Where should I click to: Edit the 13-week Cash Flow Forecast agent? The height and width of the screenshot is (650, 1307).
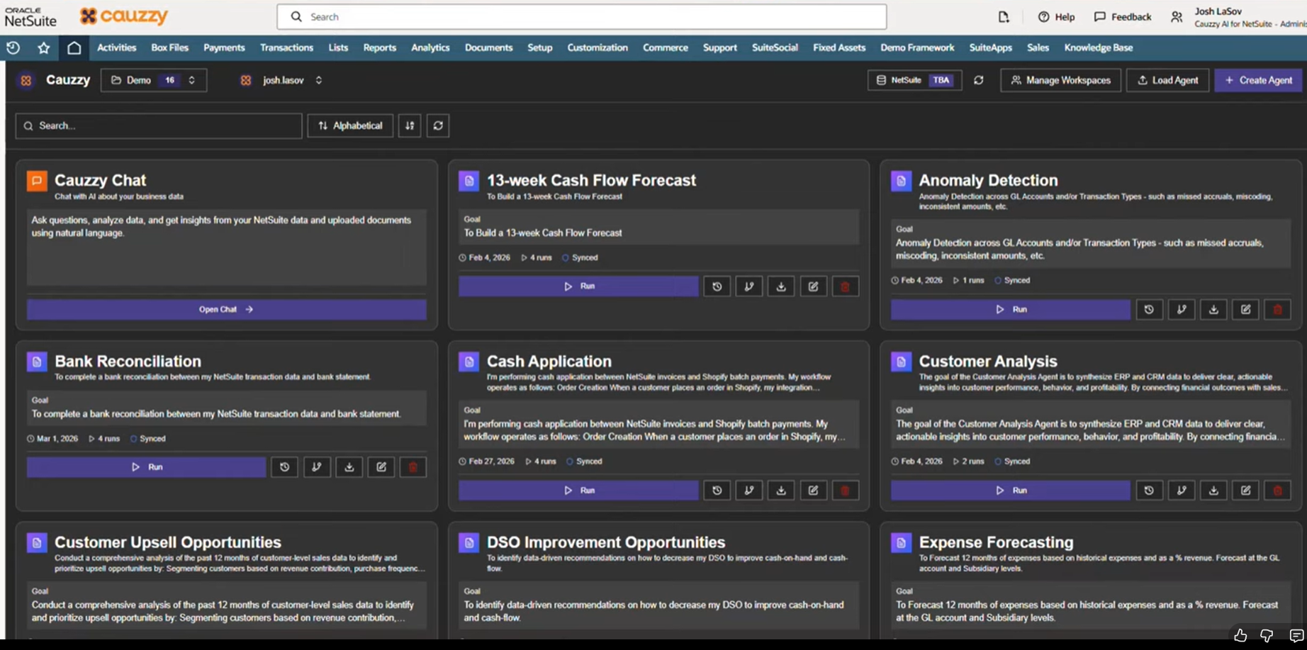coord(813,286)
